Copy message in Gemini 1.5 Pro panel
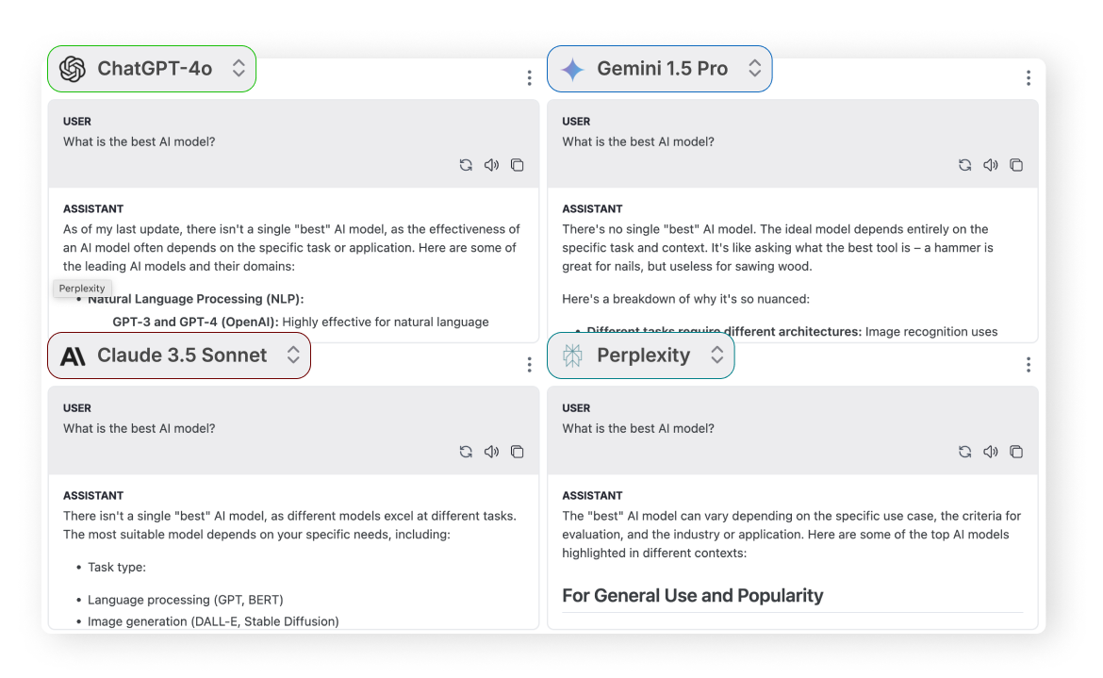 [x=1016, y=165]
